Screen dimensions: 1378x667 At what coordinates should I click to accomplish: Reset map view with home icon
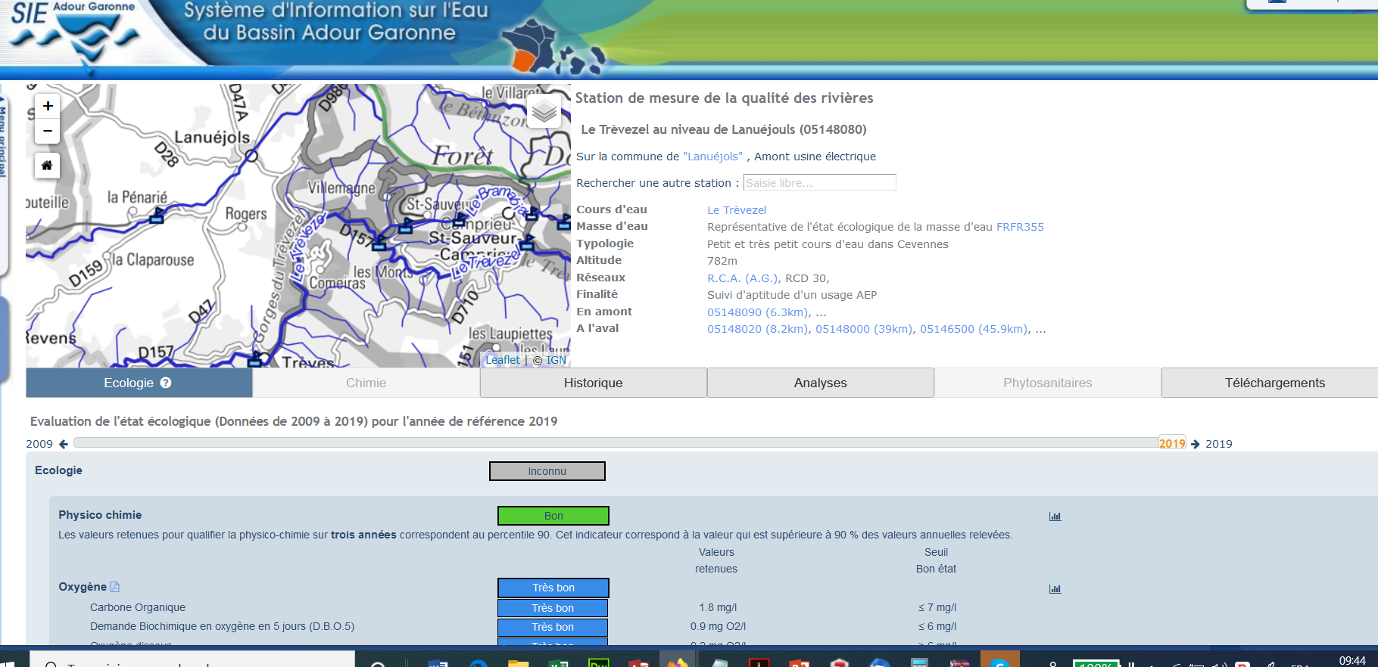pos(47,165)
